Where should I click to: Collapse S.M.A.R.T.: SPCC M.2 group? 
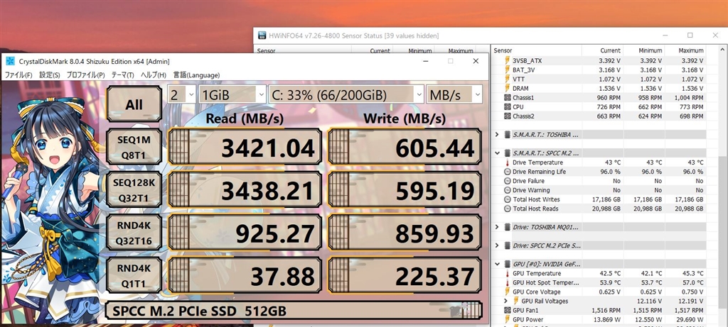point(497,153)
